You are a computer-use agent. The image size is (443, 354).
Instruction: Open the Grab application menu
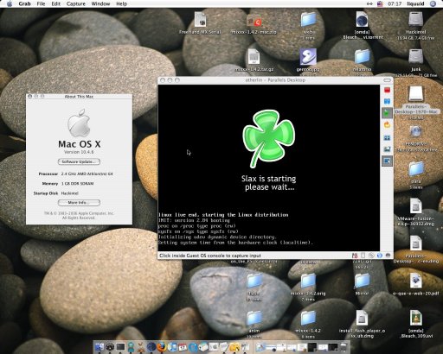(24, 3)
